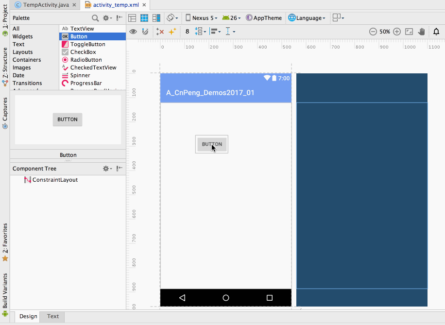Infer constraints using the magic wand icon
445x325 pixels.
coord(172,31)
